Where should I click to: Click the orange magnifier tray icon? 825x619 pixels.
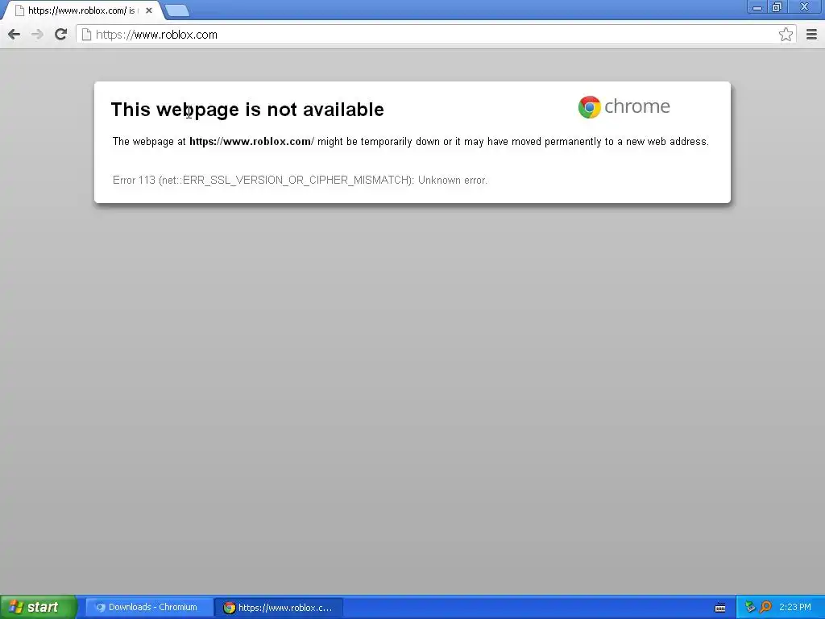click(765, 608)
